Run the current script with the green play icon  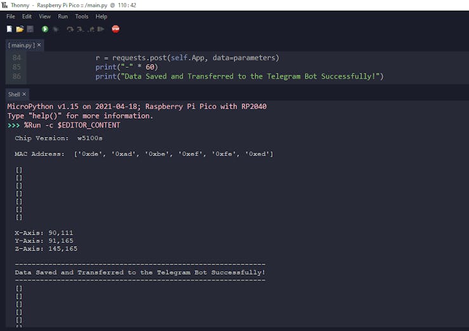click(x=45, y=29)
